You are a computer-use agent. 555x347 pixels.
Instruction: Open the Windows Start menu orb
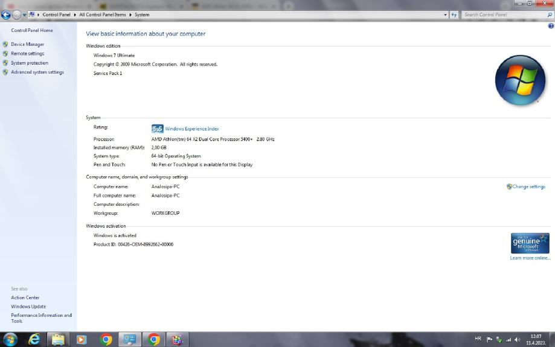point(10,340)
